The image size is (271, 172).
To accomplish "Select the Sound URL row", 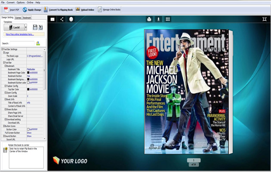I will point(22,139).
